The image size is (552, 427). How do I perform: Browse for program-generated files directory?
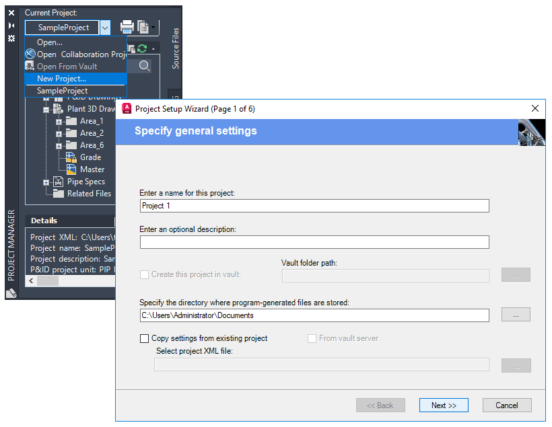pyautogui.click(x=516, y=315)
